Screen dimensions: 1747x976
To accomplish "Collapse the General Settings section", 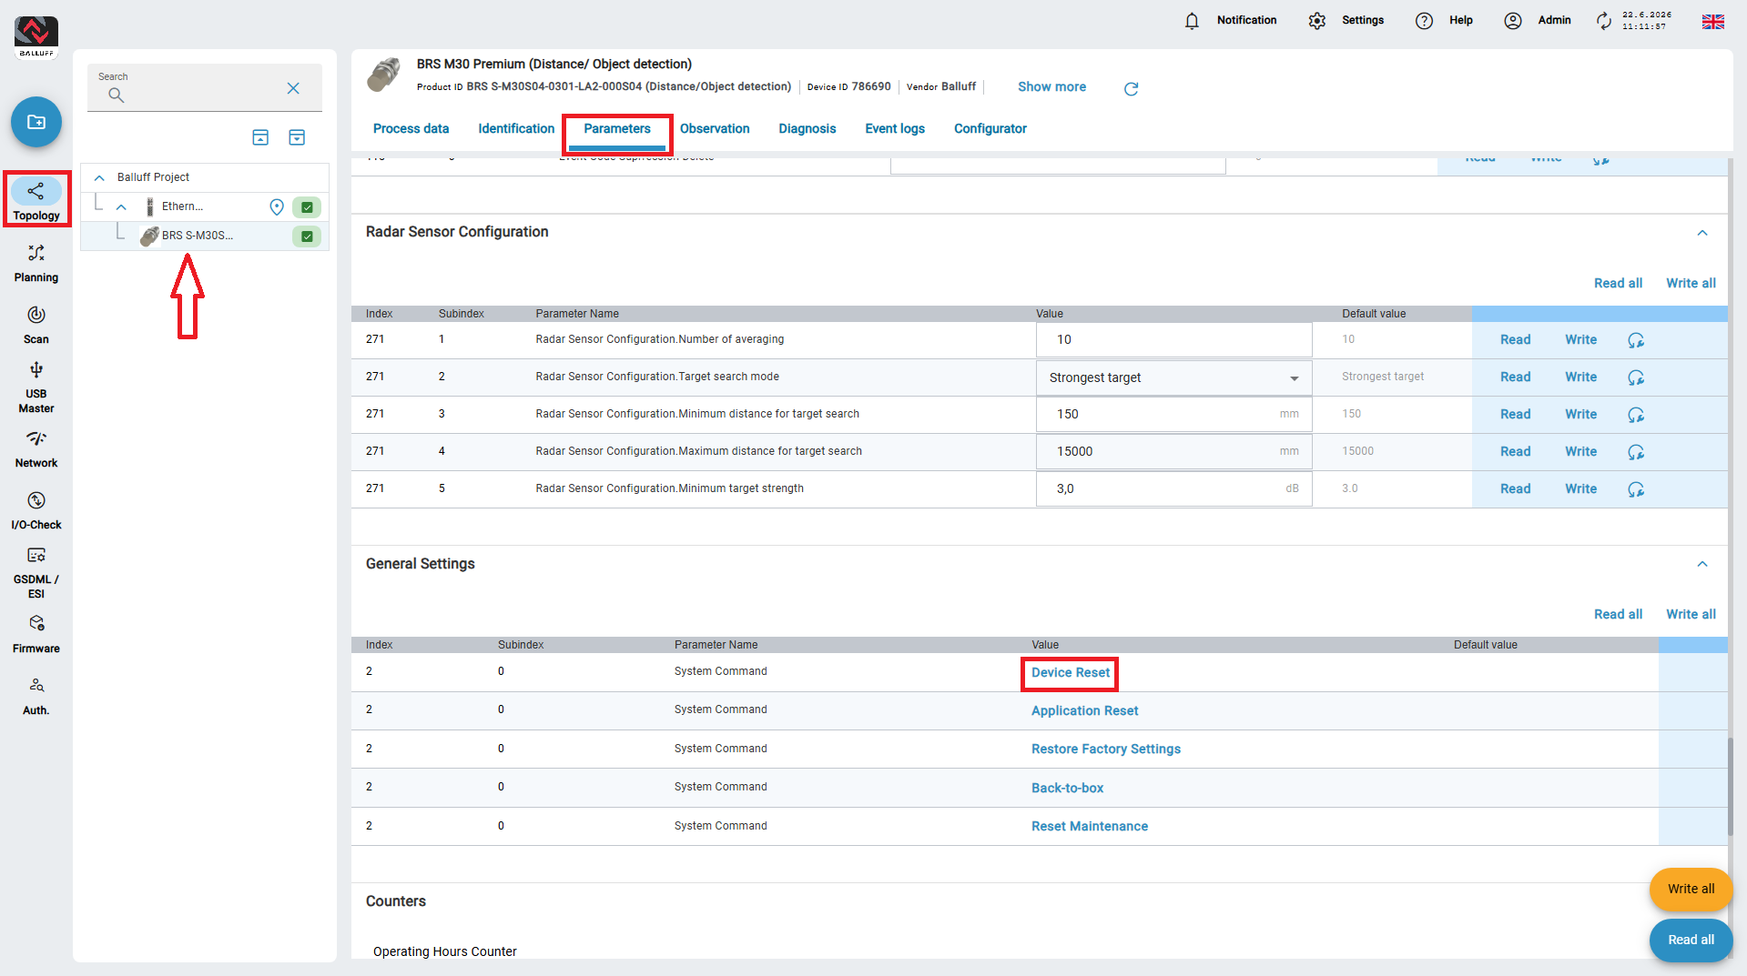I will point(1701,564).
